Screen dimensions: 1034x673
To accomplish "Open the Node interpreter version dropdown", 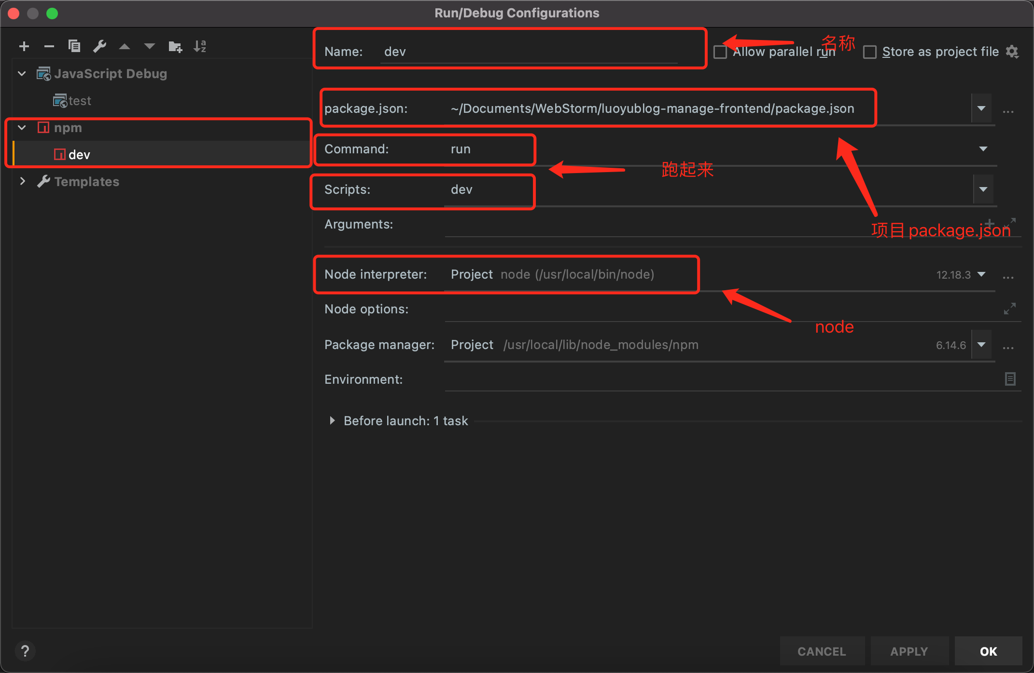I will pos(981,274).
